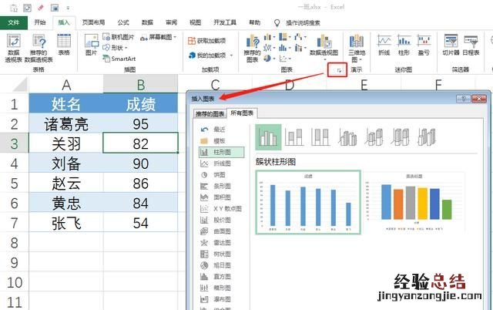Choose stacked column subtype icon
The width and height of the screenshot is (493, 310).
[294, 137]
